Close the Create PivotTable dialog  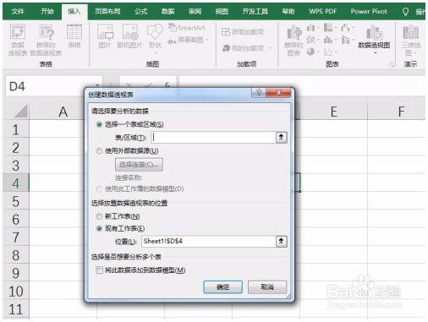278,92
